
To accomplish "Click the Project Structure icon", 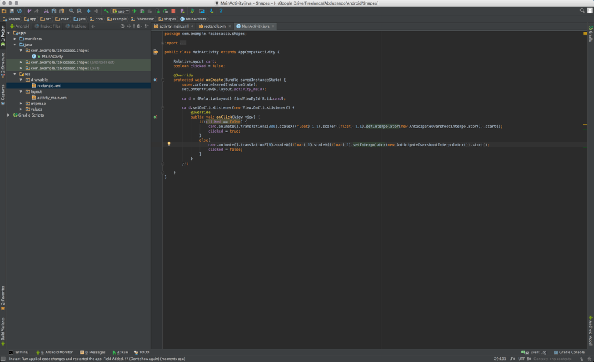I will [201, 11].
